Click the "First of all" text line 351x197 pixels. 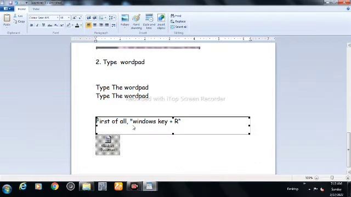coord(138,121)
